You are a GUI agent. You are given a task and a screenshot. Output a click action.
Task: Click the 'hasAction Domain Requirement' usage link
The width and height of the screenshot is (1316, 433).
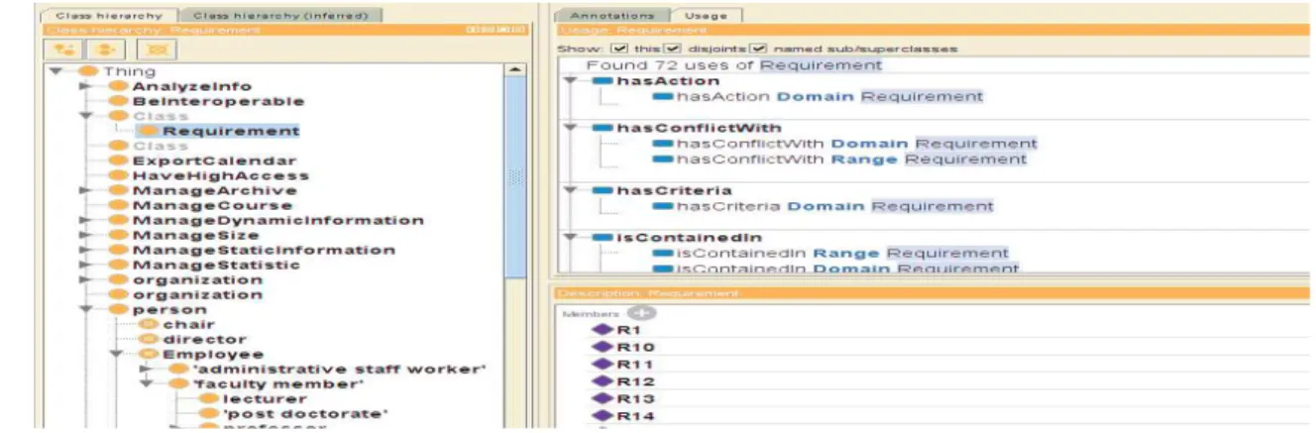coord(829,96)
